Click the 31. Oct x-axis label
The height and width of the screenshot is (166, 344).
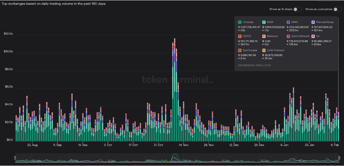(x=158, y=145)
